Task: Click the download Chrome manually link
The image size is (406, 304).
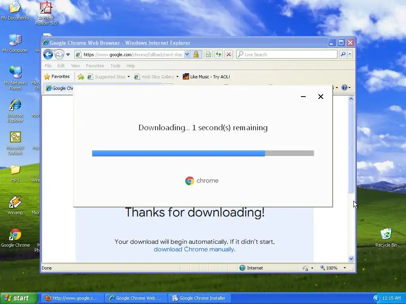Action: 194,249
